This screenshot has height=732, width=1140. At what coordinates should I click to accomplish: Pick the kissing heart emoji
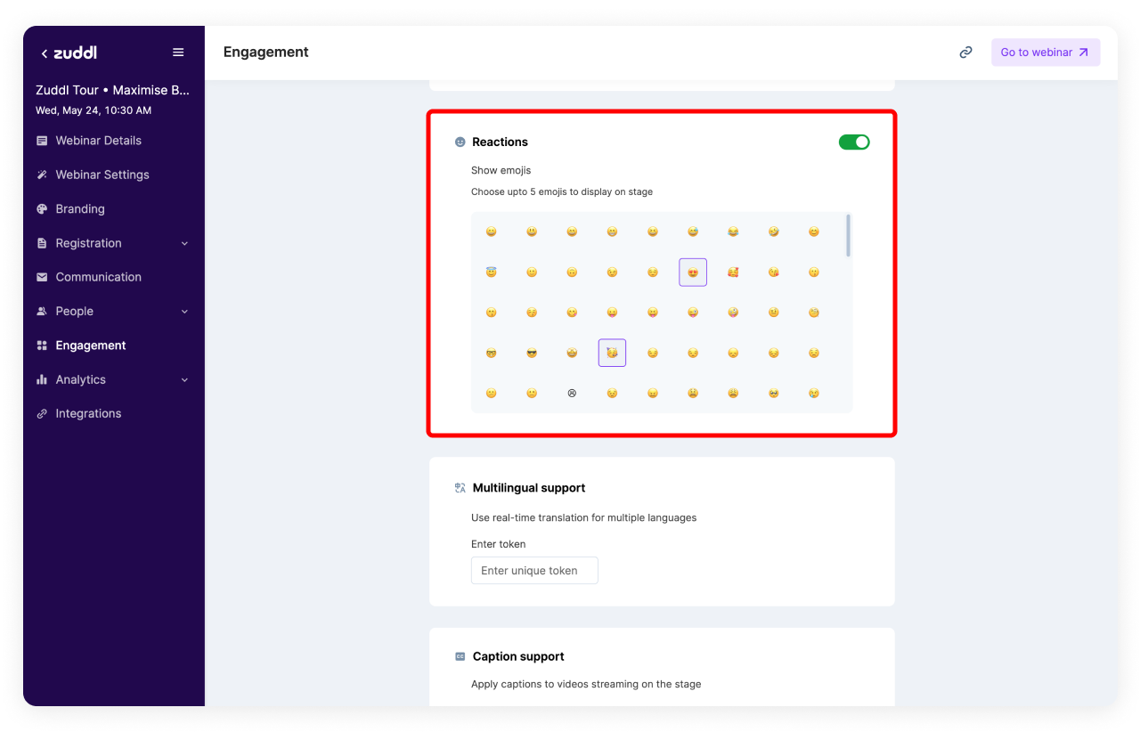[x=773, y=272]
